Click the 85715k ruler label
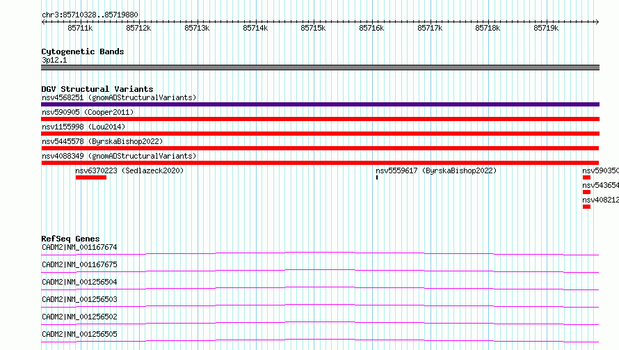Viewport: 619px width, 350px height. point(313,28)
